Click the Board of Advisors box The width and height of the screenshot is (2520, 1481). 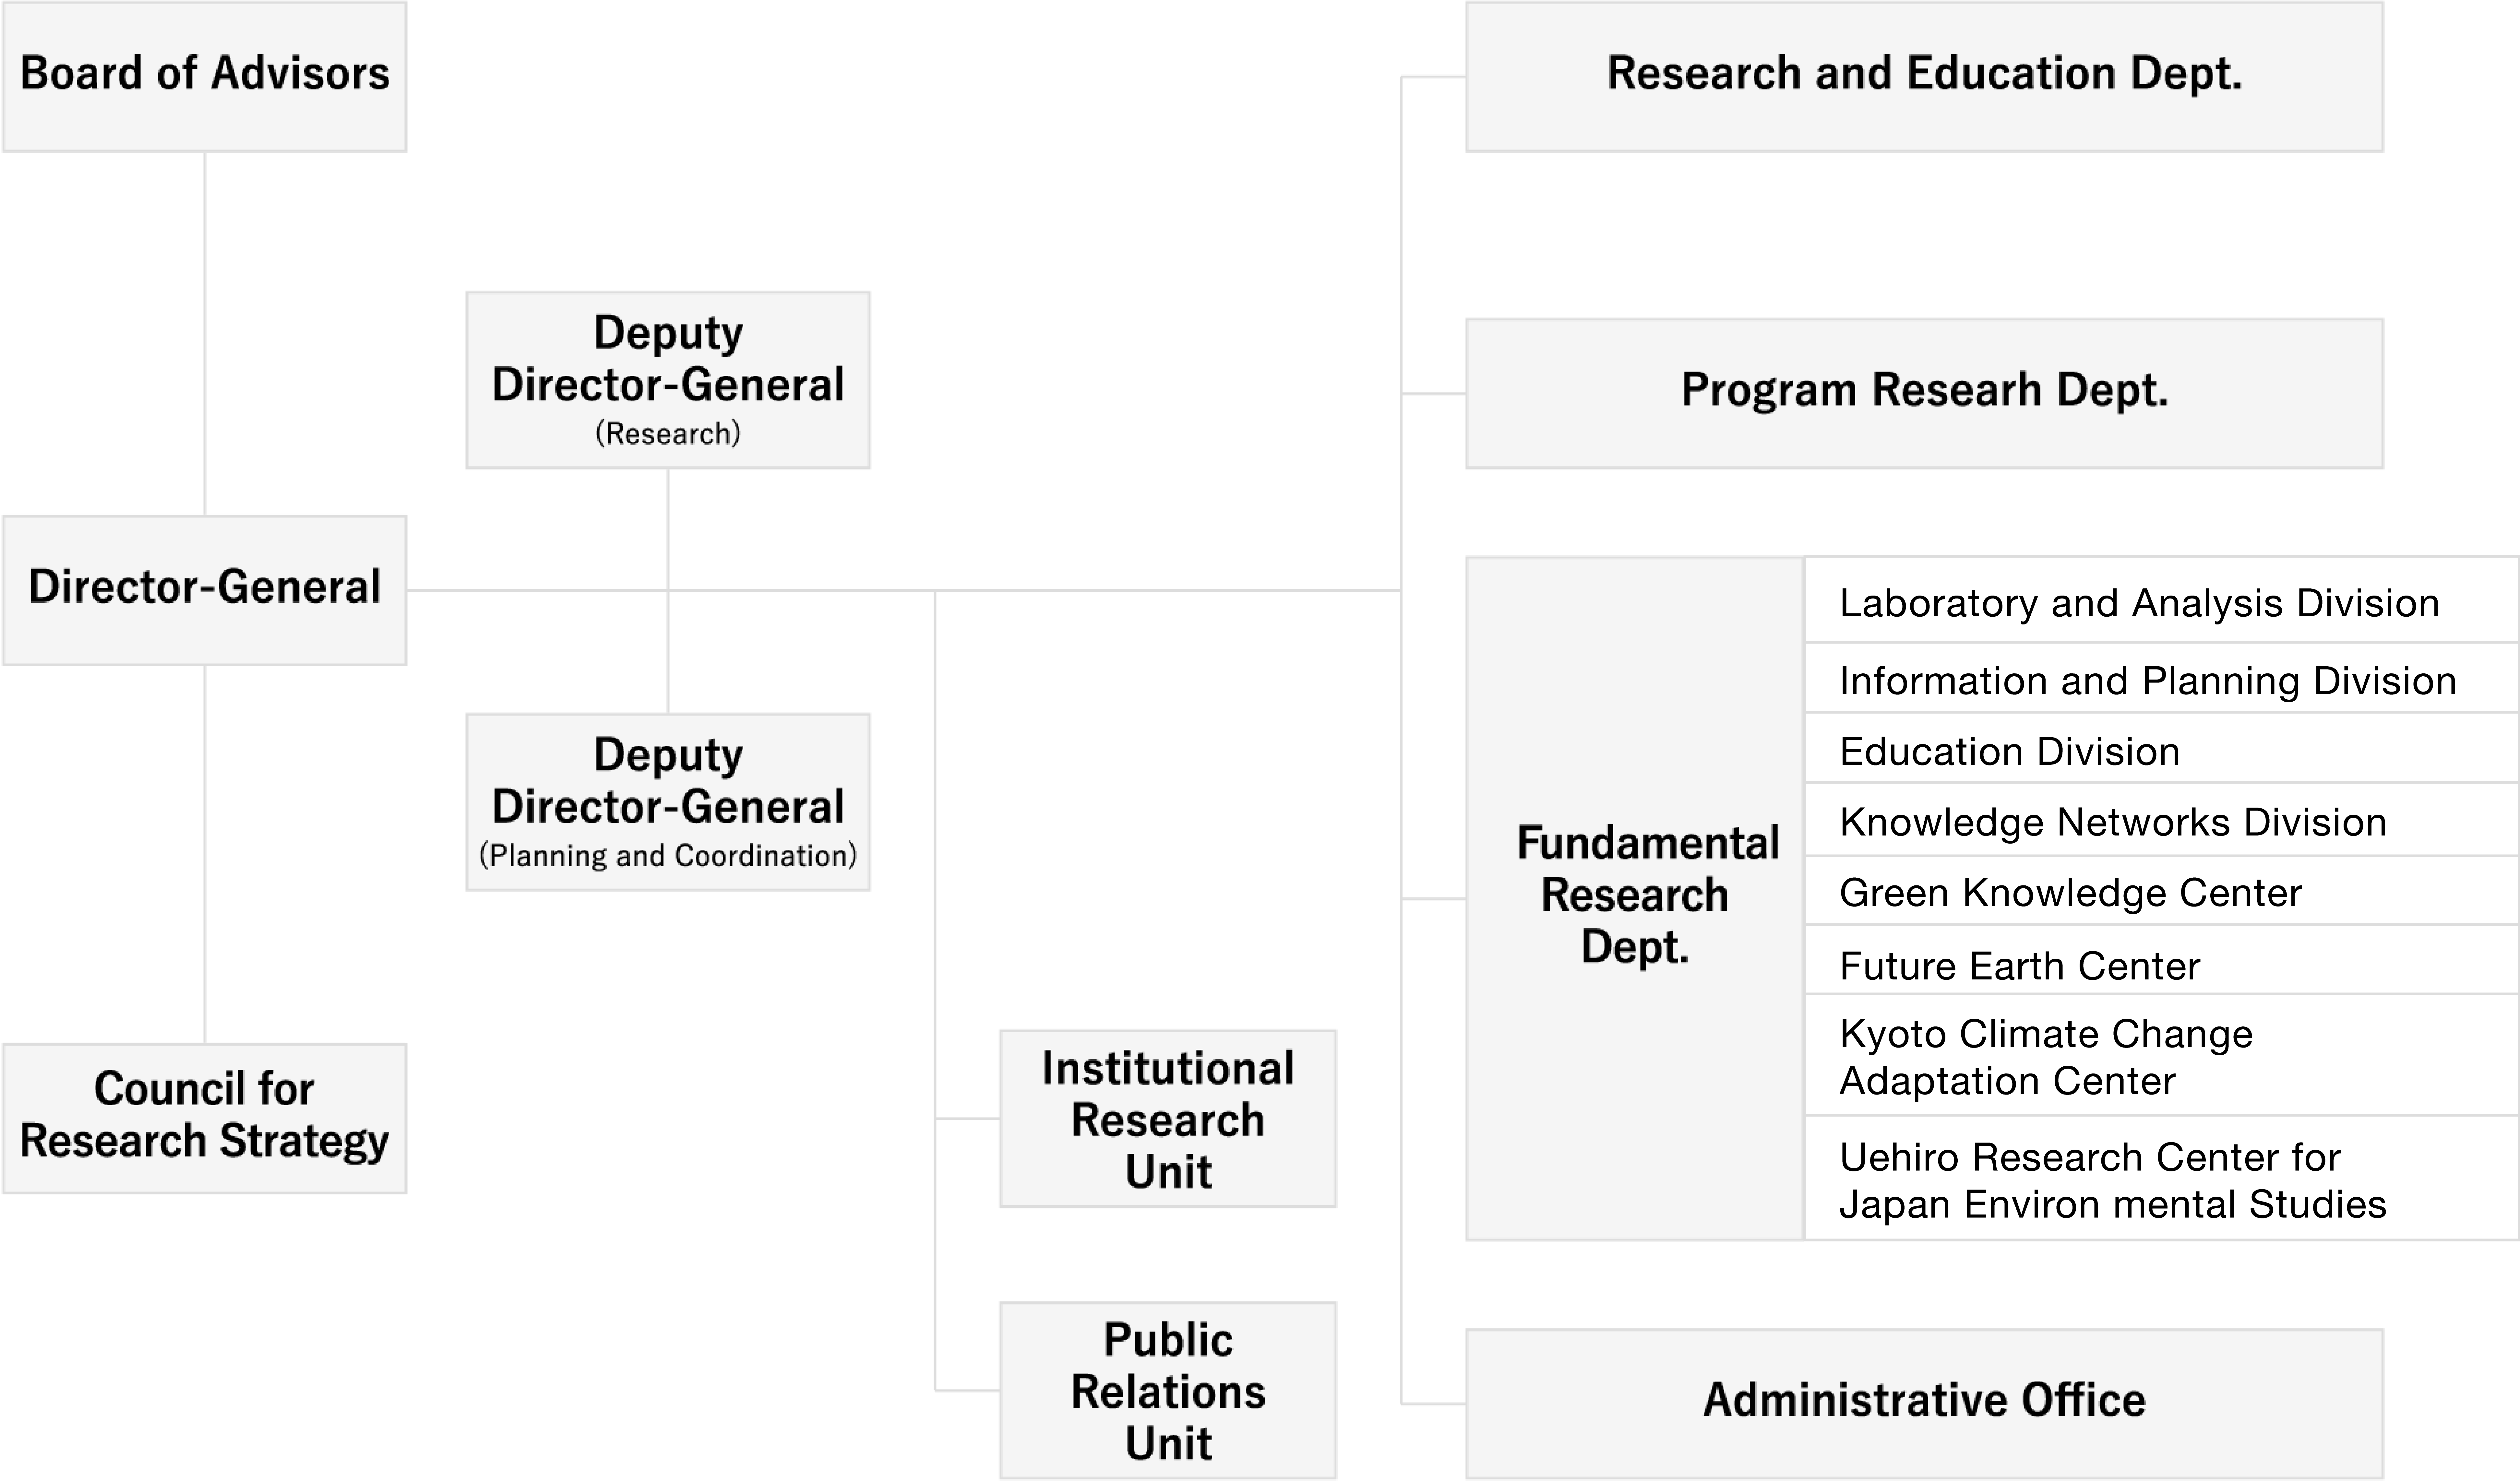click(x=205, y=76)
